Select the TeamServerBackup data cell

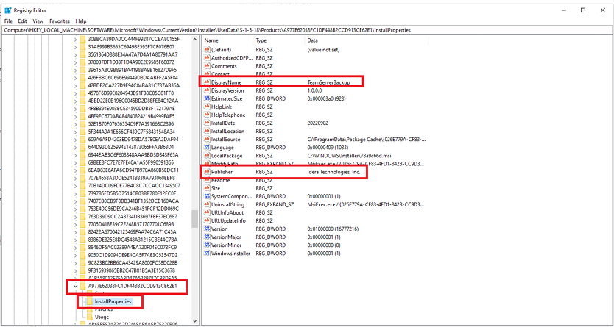(x=329, y=82)
